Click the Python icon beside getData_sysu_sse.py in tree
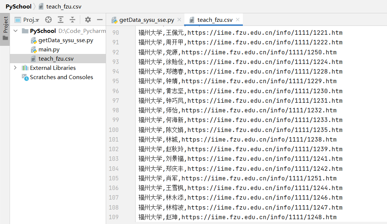The height and width of the screenshot is (224, 387). click(34, 40)
